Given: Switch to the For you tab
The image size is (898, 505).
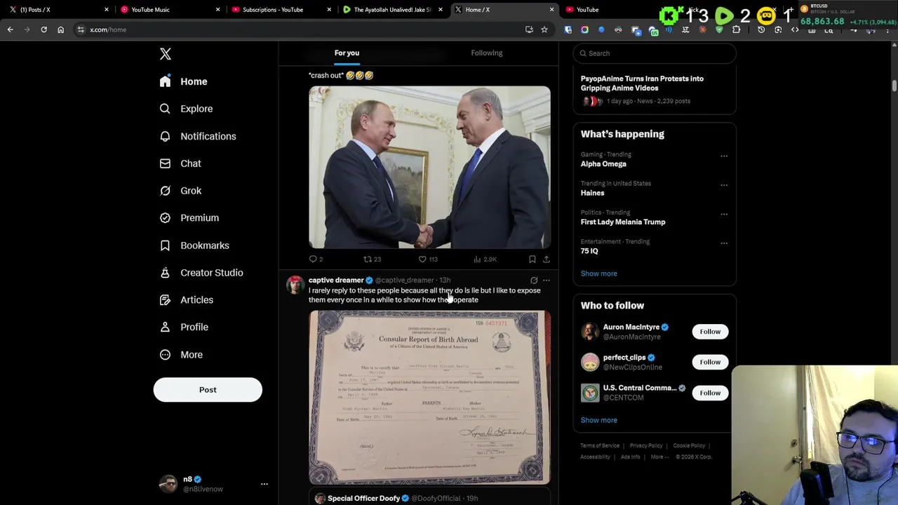Looking at the screenshot, I should 347,53.
